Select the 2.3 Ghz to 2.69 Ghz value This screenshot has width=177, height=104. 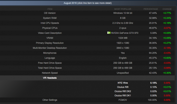coord(123,23)
